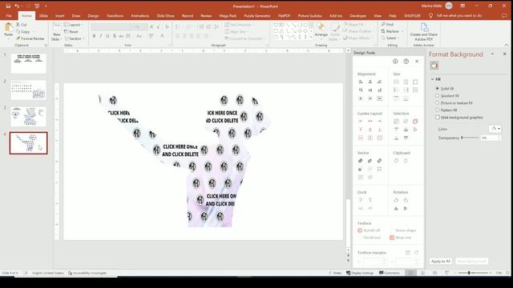
Task: Click the Find command
Action: (x=387, y=25)
